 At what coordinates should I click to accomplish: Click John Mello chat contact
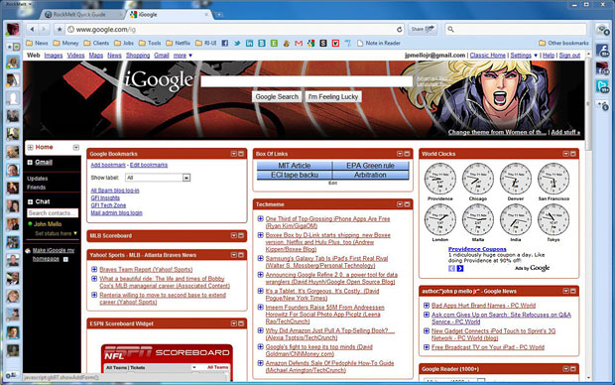pyautogui.click(x=48, y=224)
